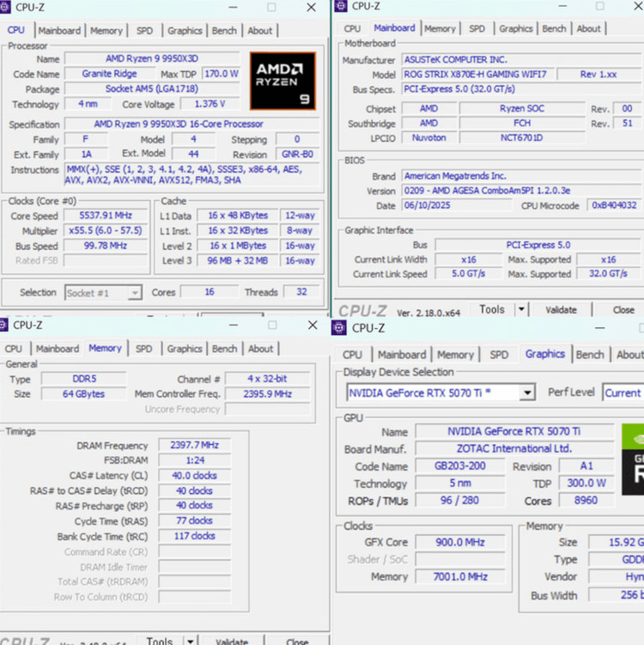Switch to Graphics tab in Mainboard window
Screen dimensions: 644x645
516,29
